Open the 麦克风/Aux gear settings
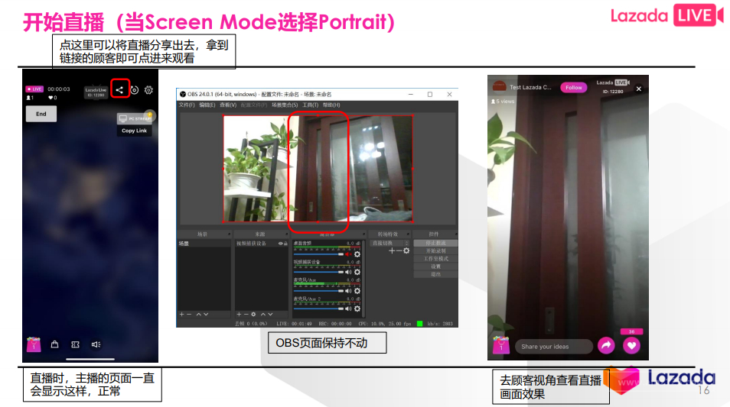 tap(357, 291)
